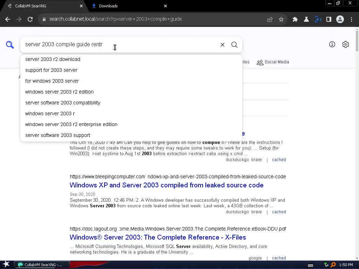Image resolution: width=359 pixels, height=269 pixels.
Task: Select the CollabVM SearXNG tab
Action: point(43,6)
